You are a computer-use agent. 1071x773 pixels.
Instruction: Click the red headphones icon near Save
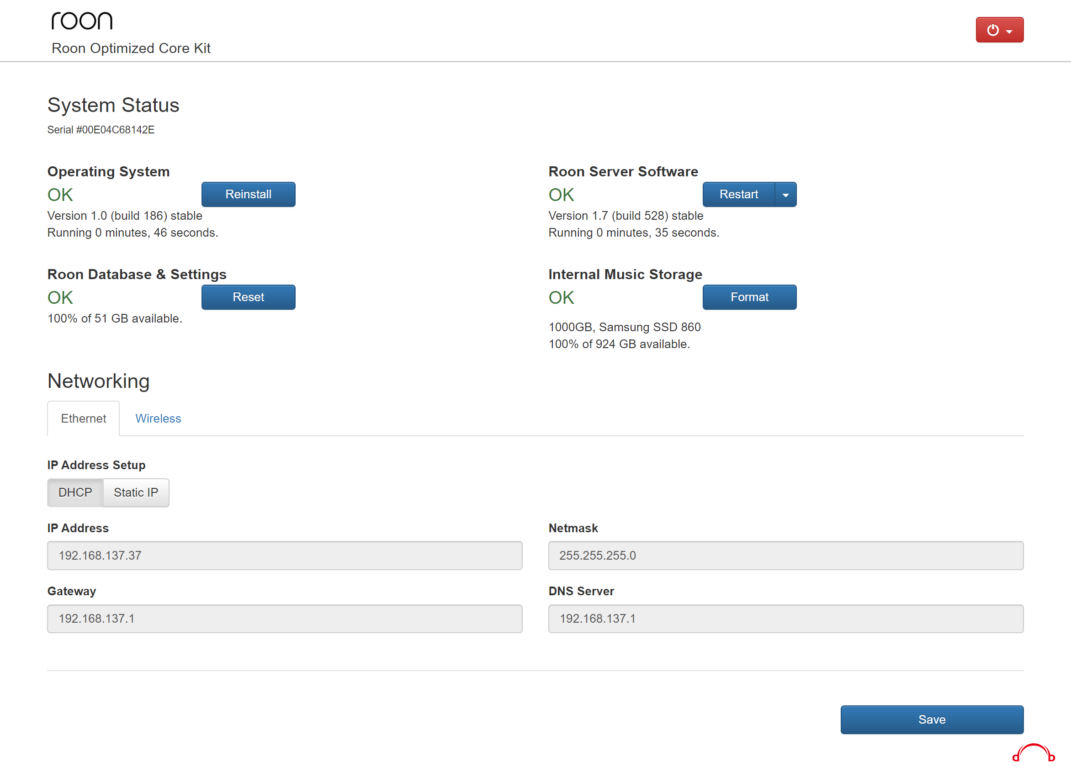tap(1033, 752)
